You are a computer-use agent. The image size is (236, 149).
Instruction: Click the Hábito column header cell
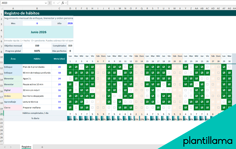[x=37, y=59]
